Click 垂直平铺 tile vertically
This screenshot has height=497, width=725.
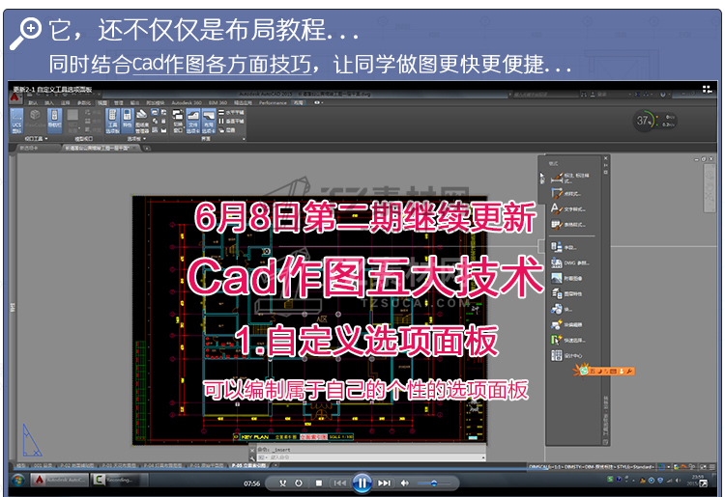pos(231,122)
